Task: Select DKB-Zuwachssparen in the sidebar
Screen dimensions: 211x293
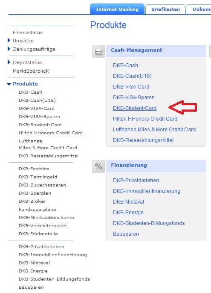Action: pos(42,185)
